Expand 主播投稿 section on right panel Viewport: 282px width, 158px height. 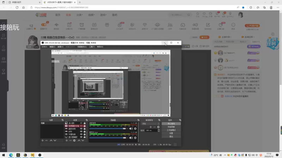[225, 37]
